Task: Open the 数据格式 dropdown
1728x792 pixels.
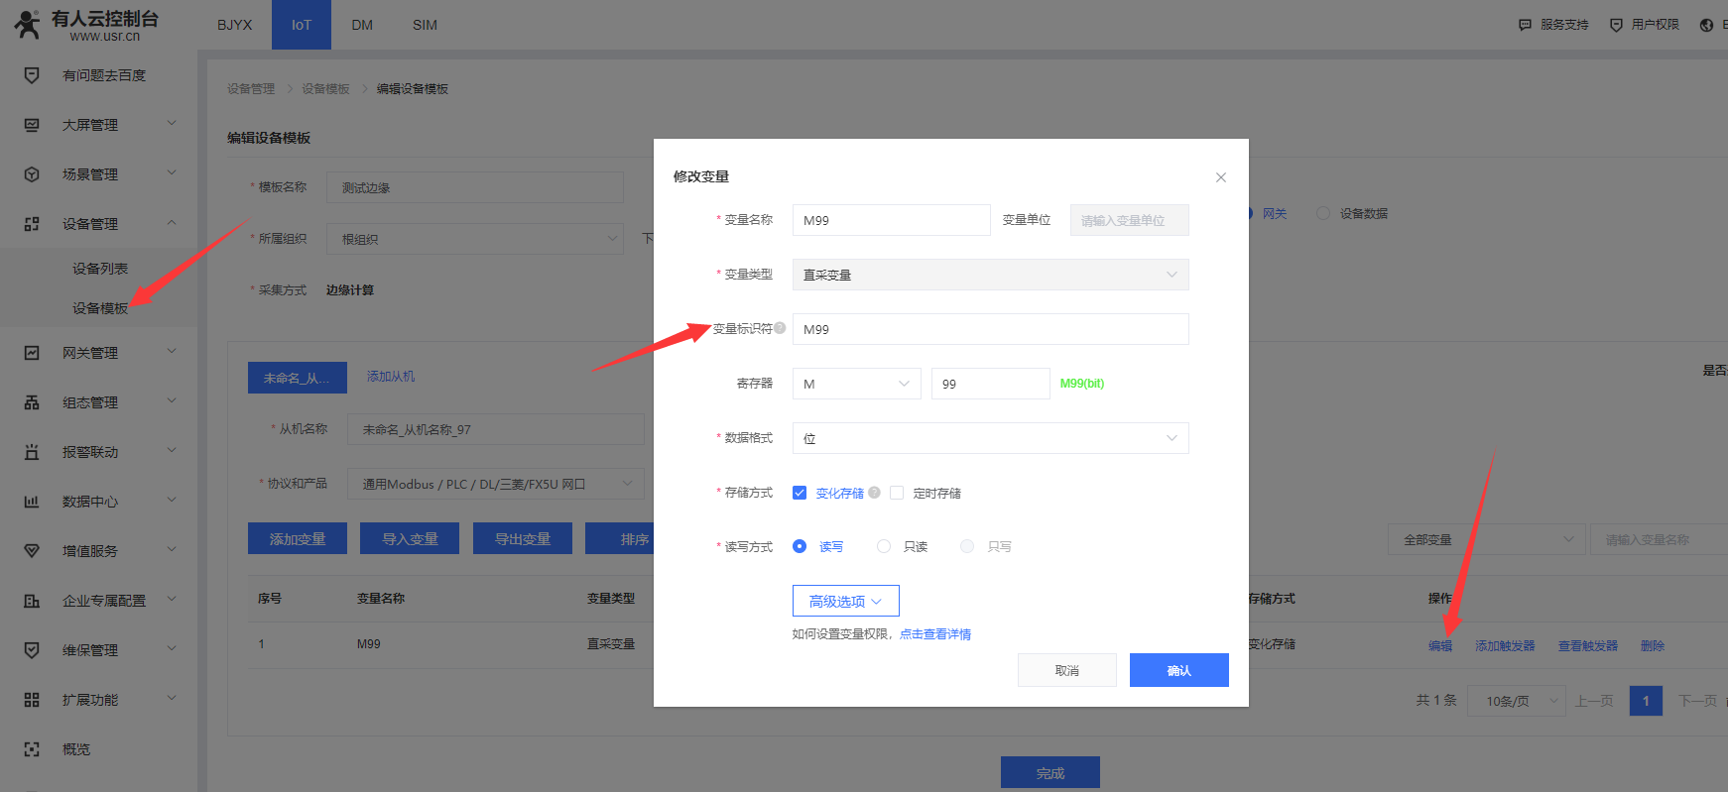Action: pos(990,438)
